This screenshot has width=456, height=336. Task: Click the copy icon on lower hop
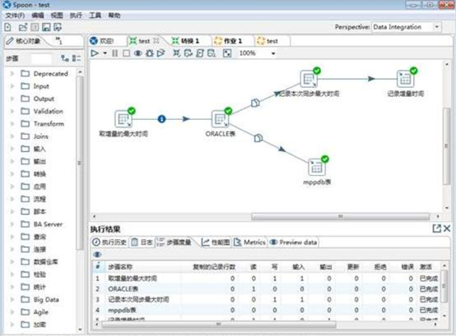point(258,138)
